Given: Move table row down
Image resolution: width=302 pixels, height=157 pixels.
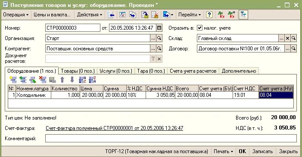Looking at the screenshot, I should 72,80.
